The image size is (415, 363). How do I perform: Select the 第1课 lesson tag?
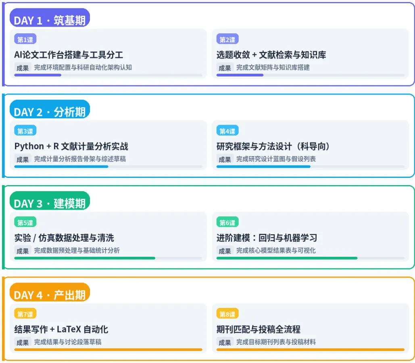coord(25,39)
